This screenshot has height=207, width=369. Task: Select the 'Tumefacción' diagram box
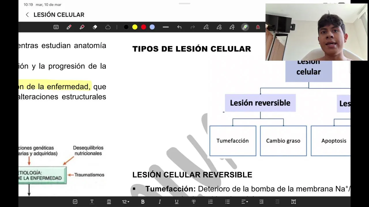click(x=233, y=141)
